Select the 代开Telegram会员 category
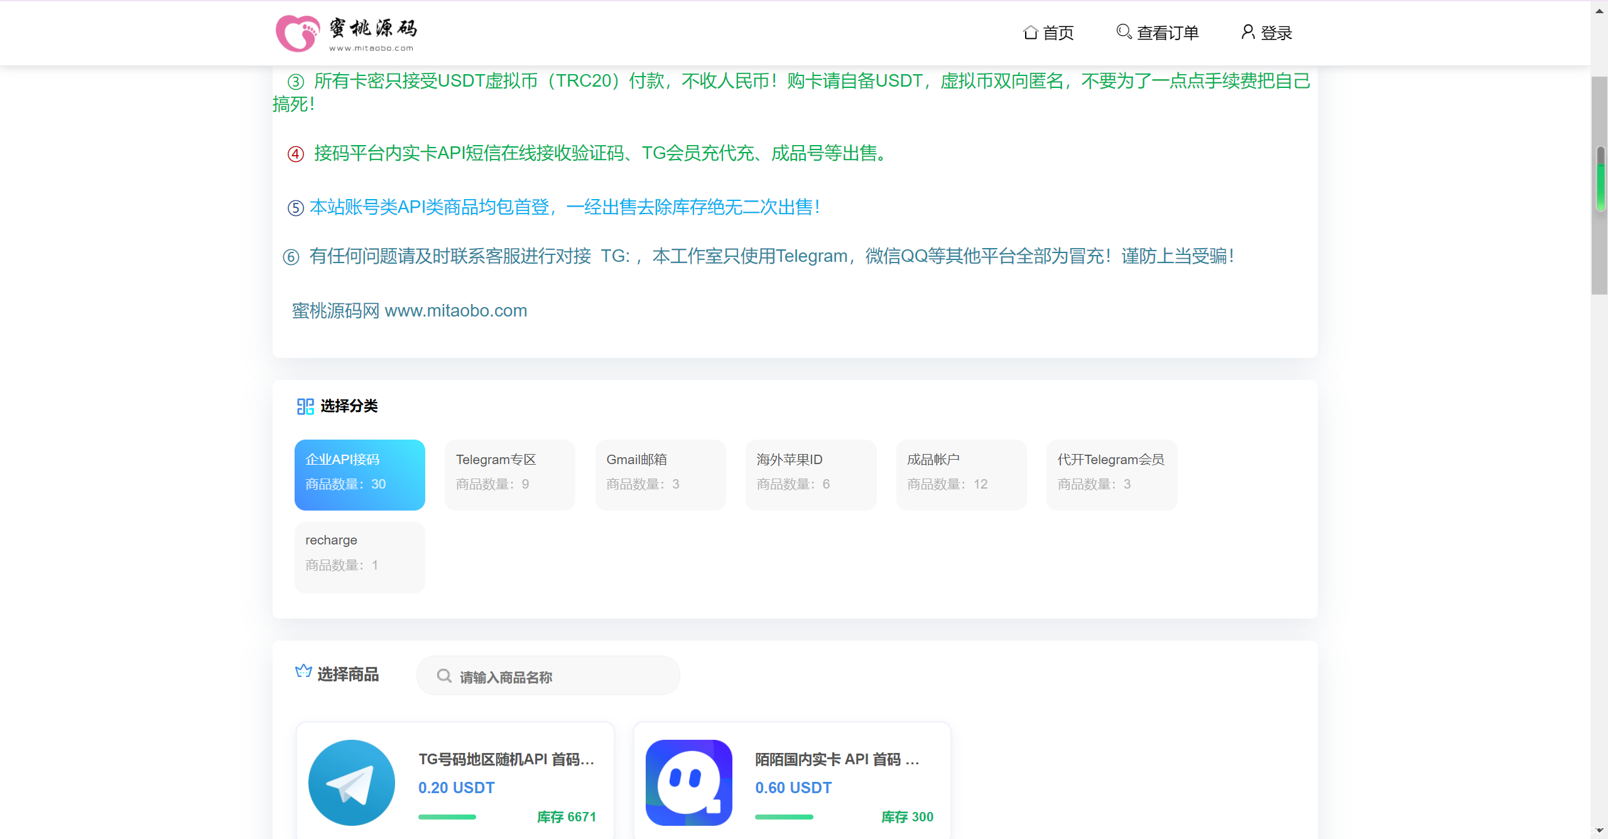The image size is (1608, 839). 1111,475
